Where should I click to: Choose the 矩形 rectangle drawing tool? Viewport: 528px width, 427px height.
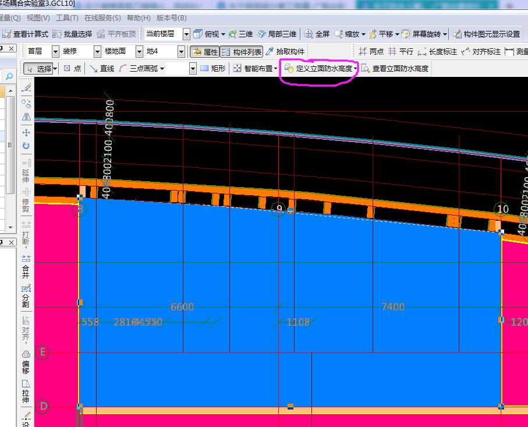[212, 69]
